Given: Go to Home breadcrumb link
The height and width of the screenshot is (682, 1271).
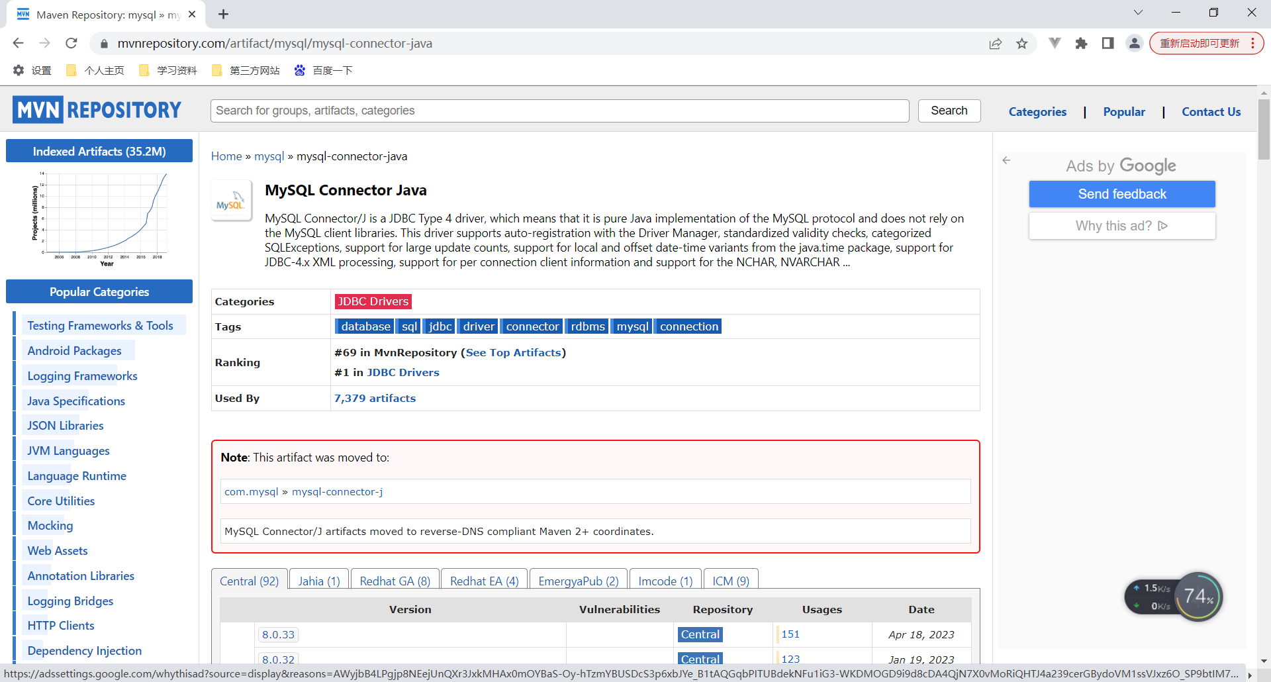Looking at the screenshot, I should click(226, 156).
